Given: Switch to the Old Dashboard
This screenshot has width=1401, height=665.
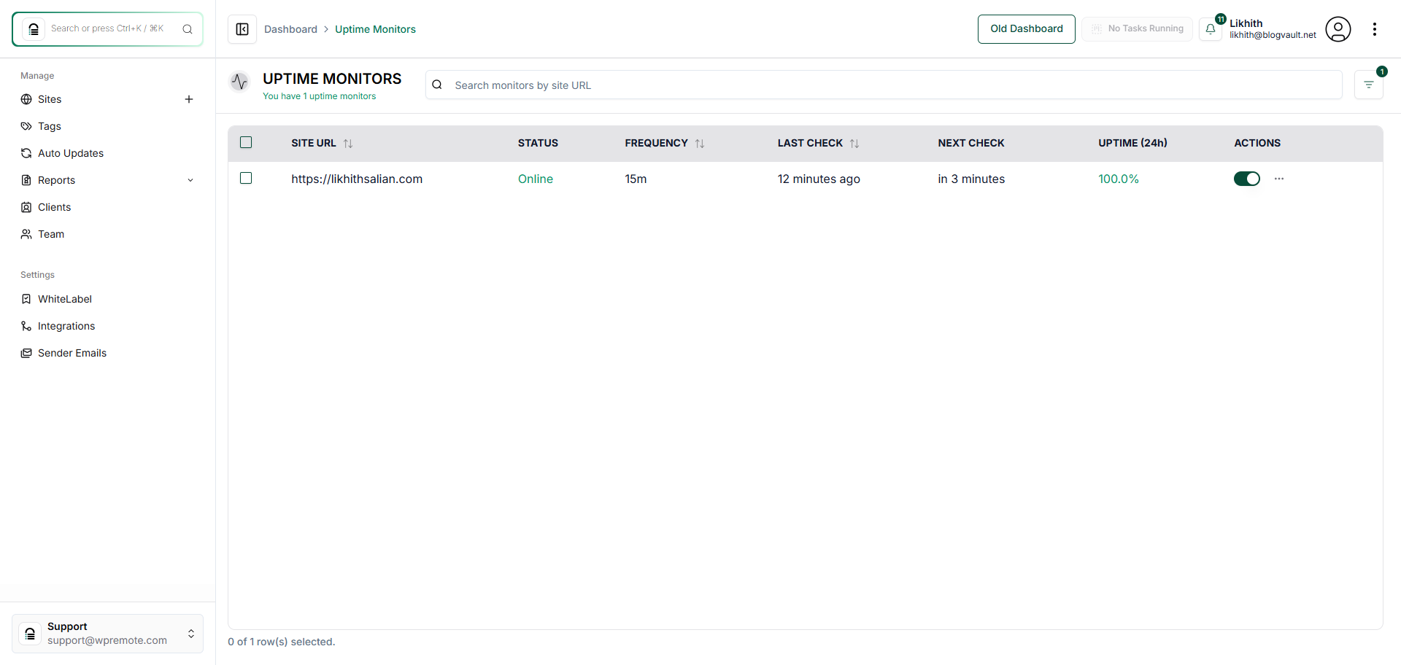Looking at the screenshot, I should (x=1026, y=28).
